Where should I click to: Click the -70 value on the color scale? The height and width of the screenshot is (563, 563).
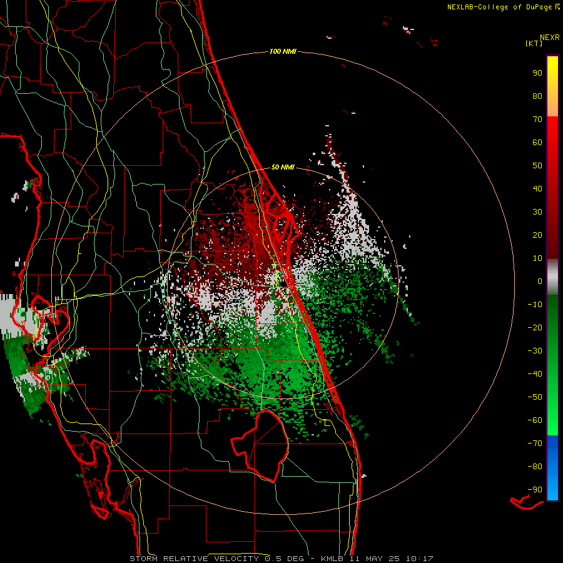(535, 444)
